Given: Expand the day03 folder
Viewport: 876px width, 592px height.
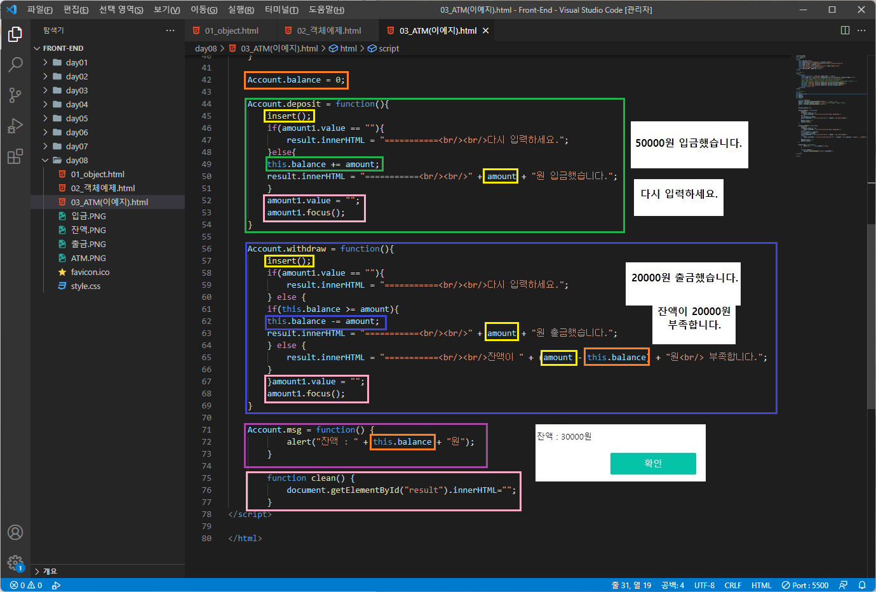Looking at the screenshot, I should [x=76, y=90].
